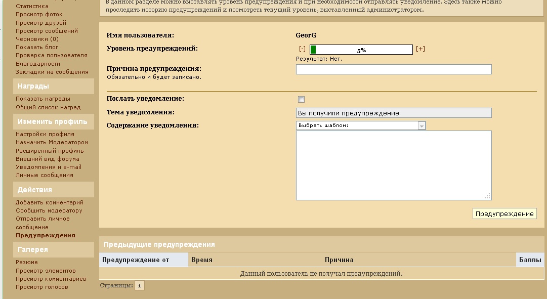Open Просмотр комментариев link
The image size is (547, 299).
[x=51, y=279]
